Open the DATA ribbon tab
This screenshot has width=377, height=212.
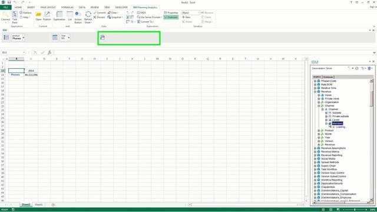pos(82,8)
